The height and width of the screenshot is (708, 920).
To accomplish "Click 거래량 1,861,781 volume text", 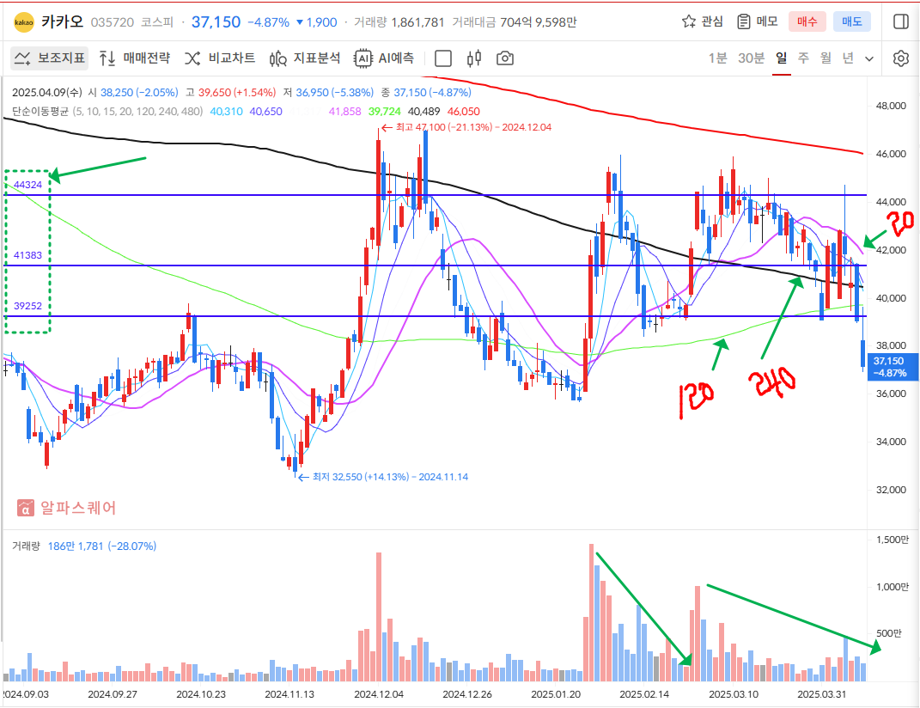I will pyautogui.click(x=399, y=22).
